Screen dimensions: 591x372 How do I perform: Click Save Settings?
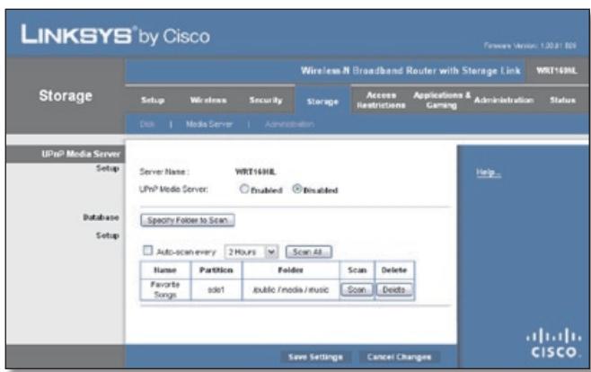[316, 357]
